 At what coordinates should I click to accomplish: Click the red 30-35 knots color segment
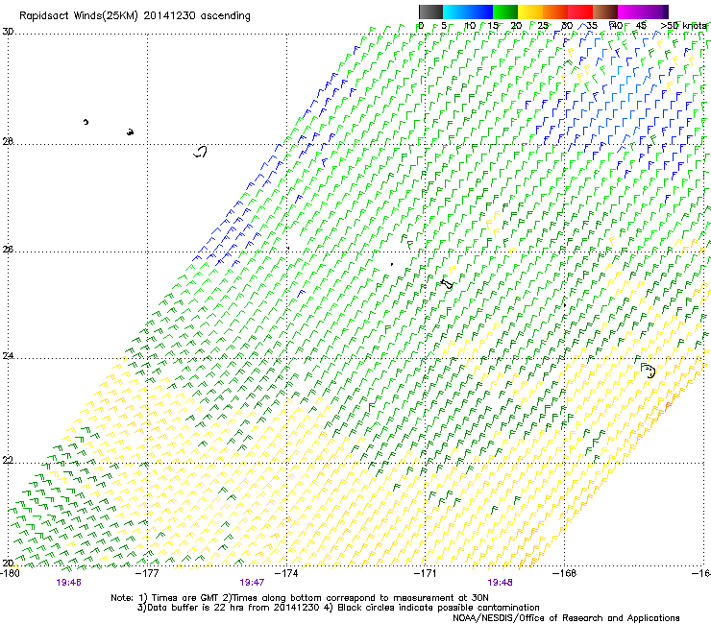[x=580, y=12]
